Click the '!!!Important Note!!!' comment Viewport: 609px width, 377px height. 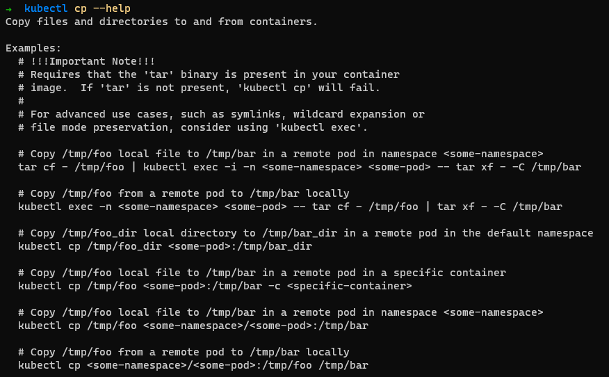click(x=93, y=61)
